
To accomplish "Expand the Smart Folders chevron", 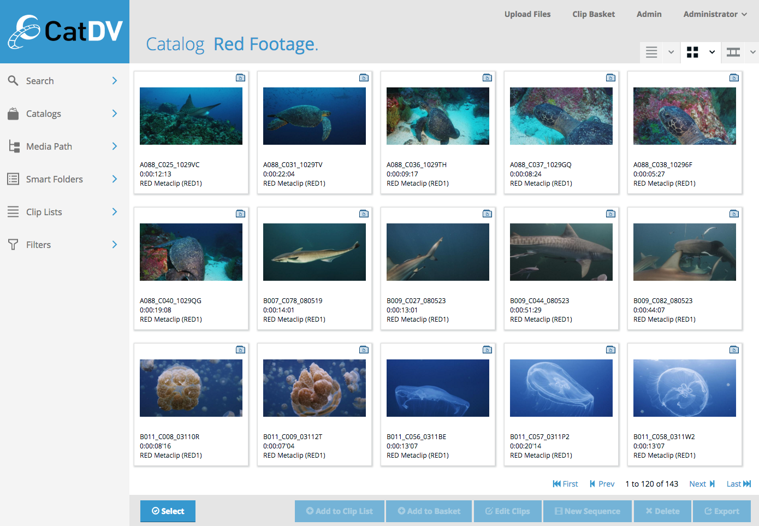I will (x=115, y=179).
